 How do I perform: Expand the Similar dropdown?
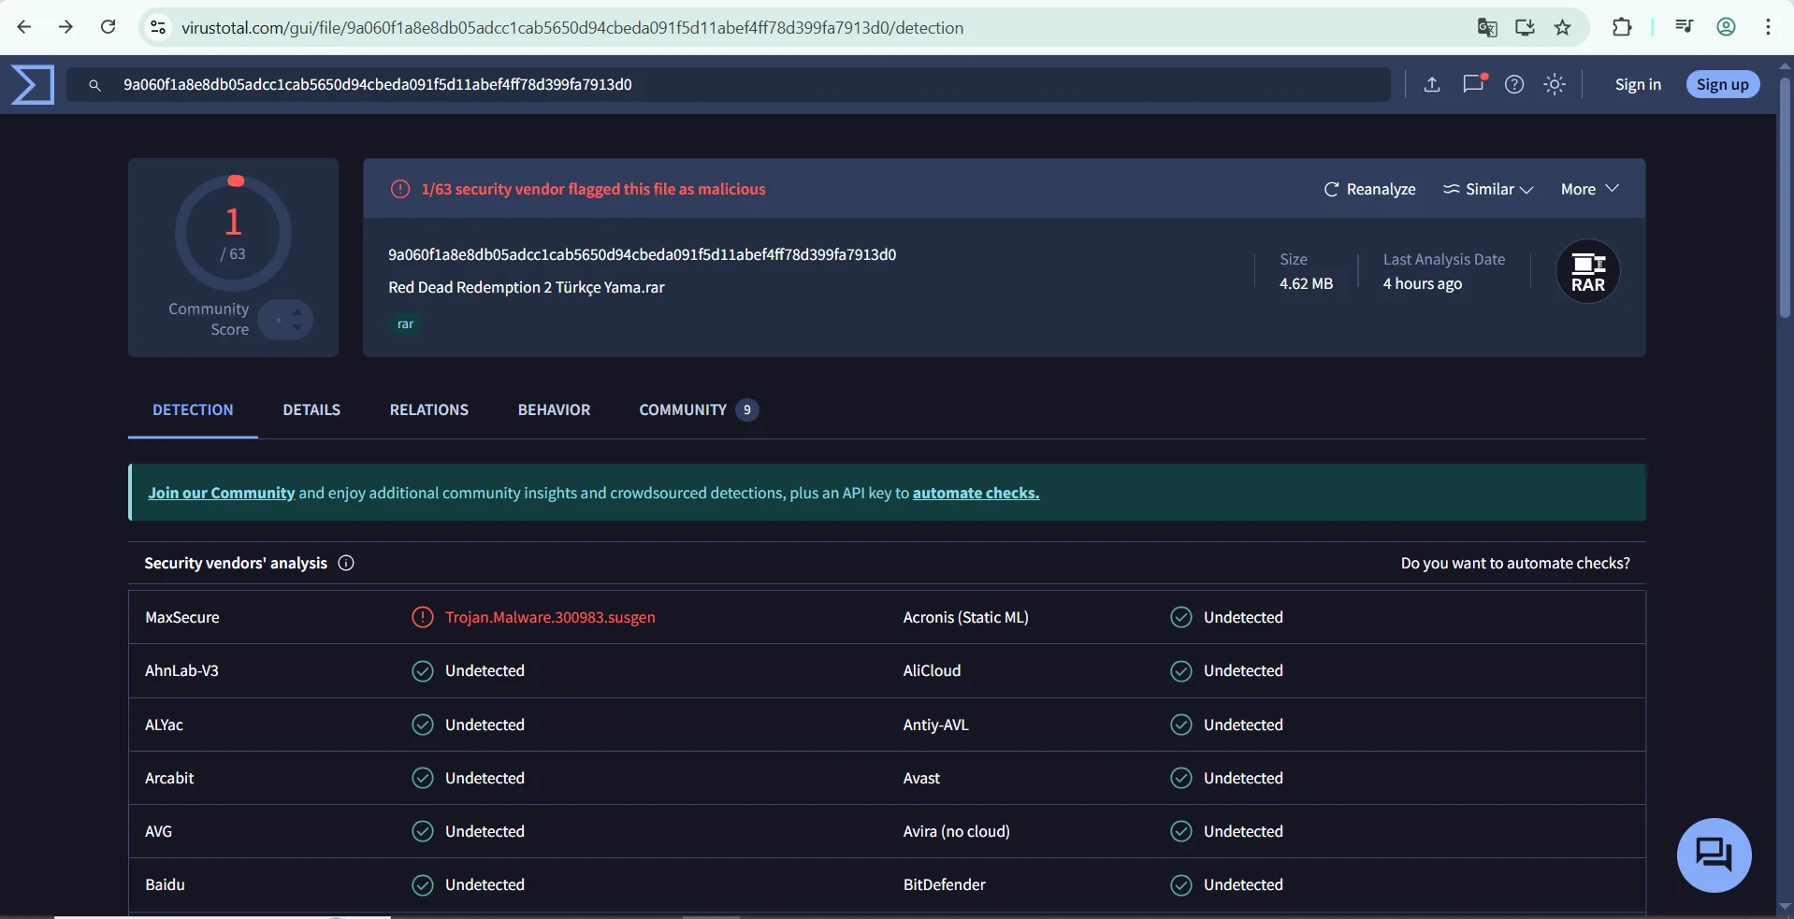1488,189
